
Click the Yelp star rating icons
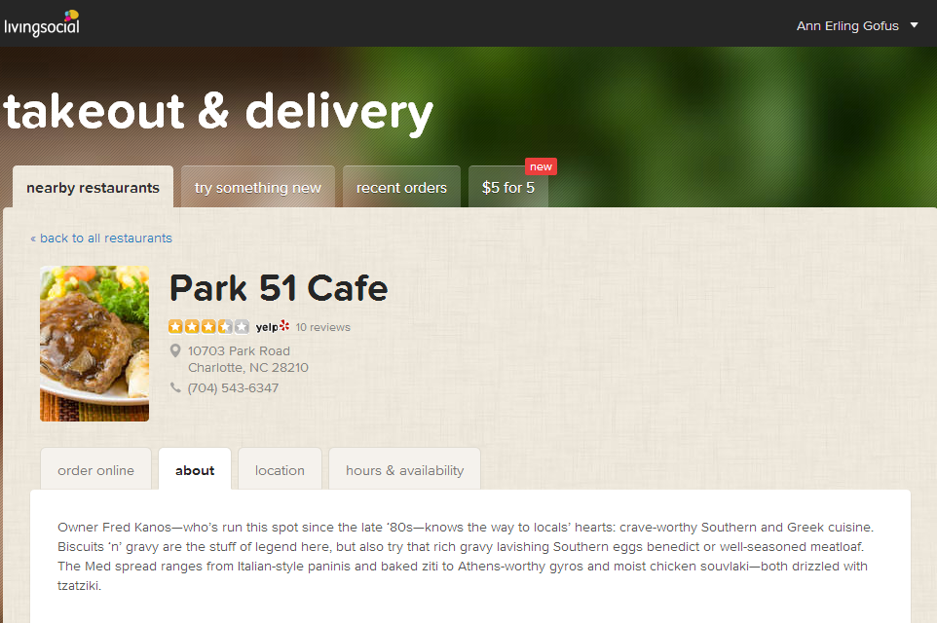click(x=208, y=327)
